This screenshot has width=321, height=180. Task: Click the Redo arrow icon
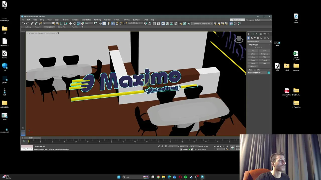click(27, 23)
